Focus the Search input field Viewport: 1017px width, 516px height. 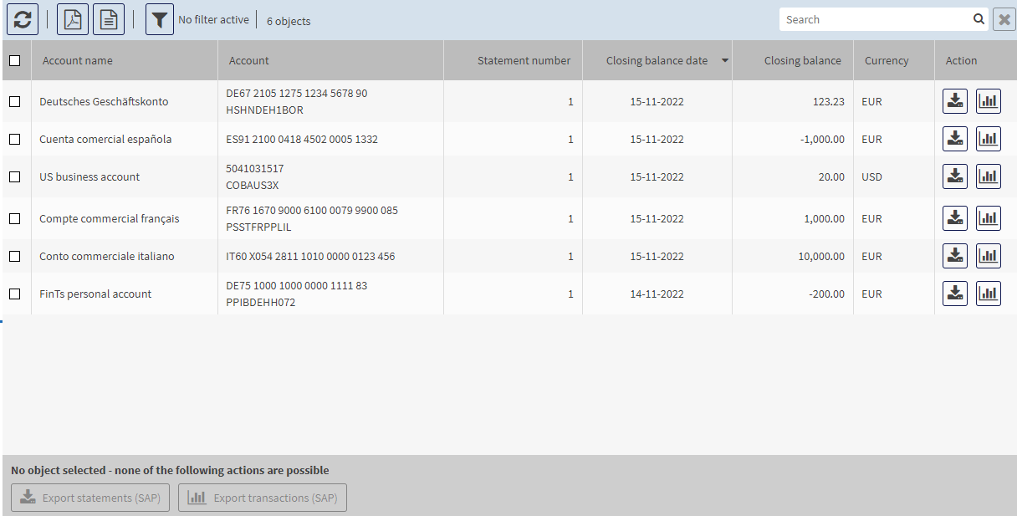[x=874, y=19]
